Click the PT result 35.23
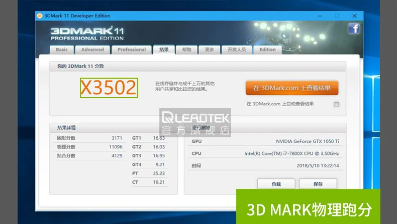 (159, 173)
